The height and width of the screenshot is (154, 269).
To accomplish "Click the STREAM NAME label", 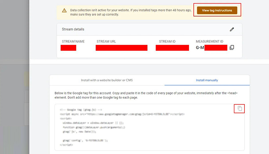I will click(73, 41).
